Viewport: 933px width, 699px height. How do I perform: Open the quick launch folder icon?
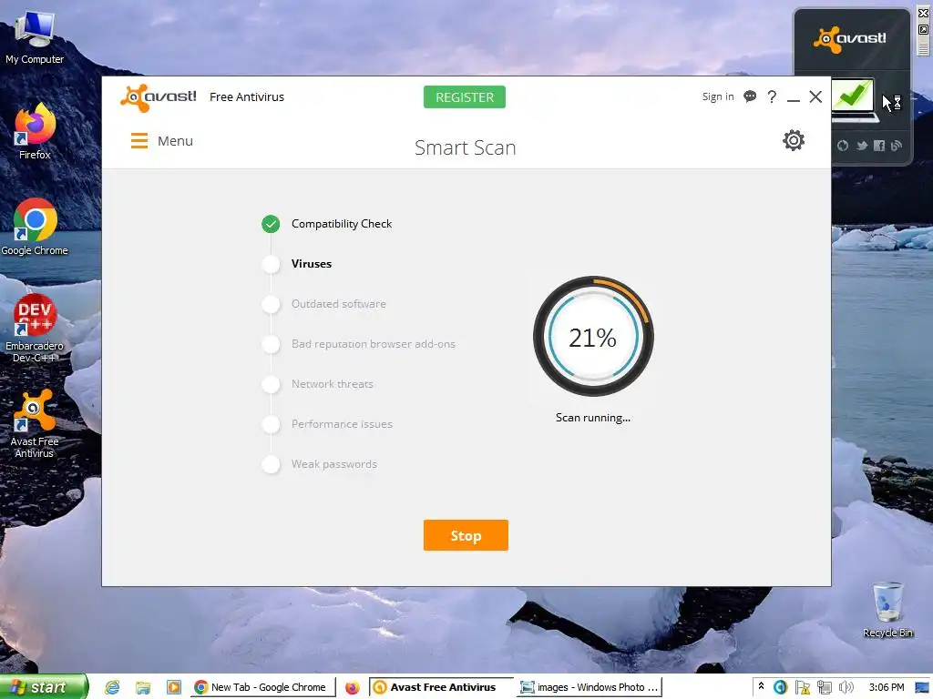coord(143,688)
